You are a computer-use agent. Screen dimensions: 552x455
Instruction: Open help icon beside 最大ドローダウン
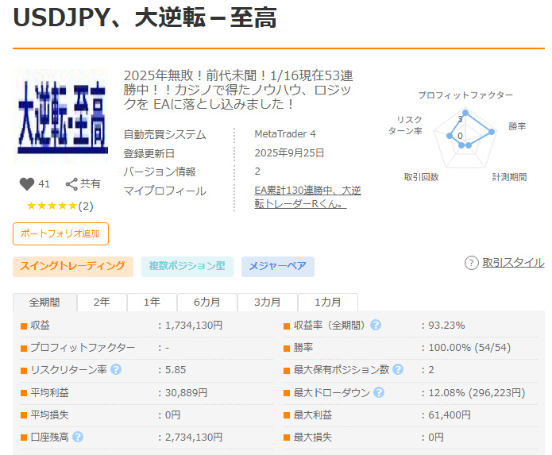coord(379,392)
